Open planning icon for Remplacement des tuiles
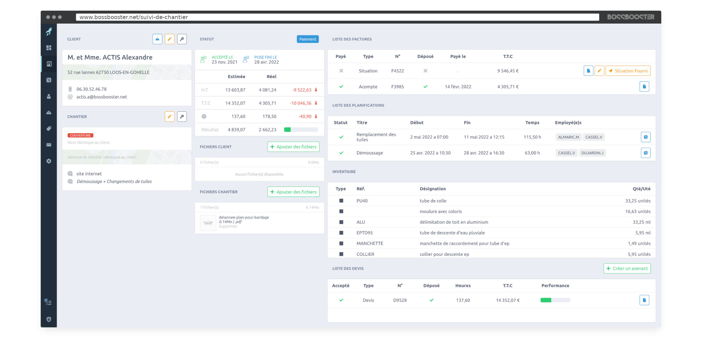This screenshot has height=338, width=702. (646, 137)
